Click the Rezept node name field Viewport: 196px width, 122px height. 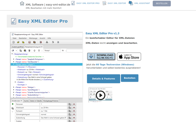(52, 50)
